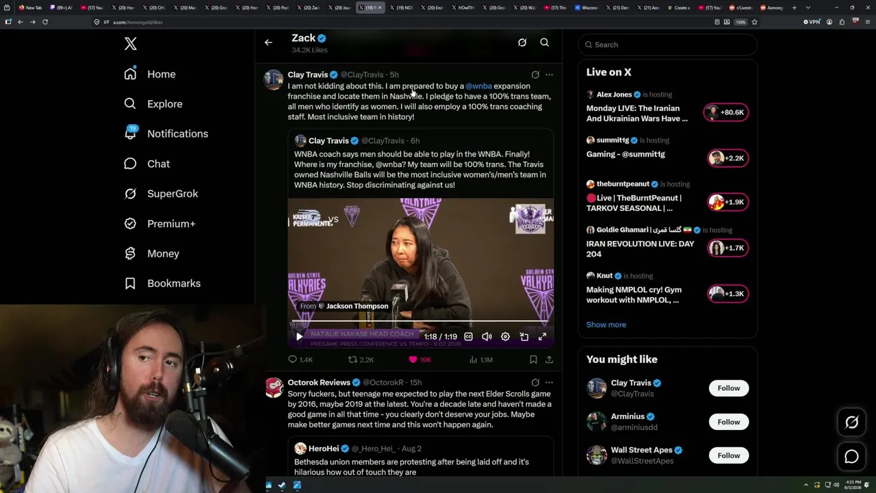Open SuperGrok in the sidebar
This screenshot has width=876, height=493.
[x=162, y=194]
